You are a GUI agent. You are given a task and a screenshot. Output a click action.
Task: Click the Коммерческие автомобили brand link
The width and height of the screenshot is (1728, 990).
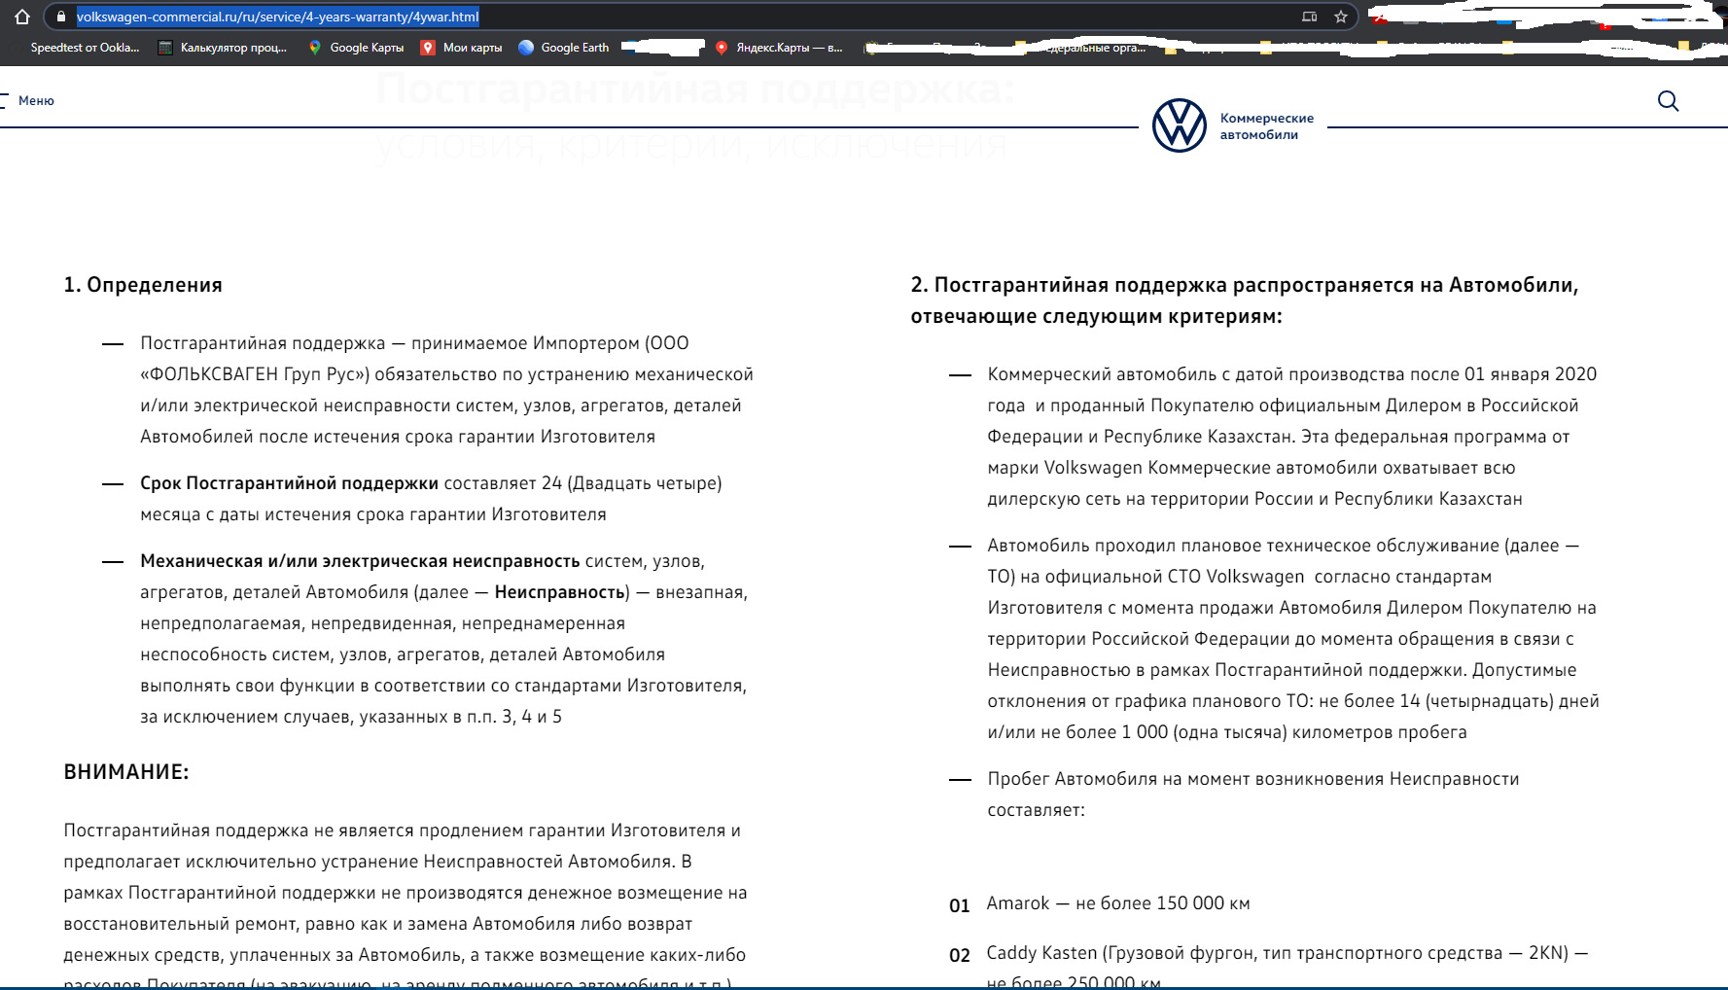click(1266, 126)
